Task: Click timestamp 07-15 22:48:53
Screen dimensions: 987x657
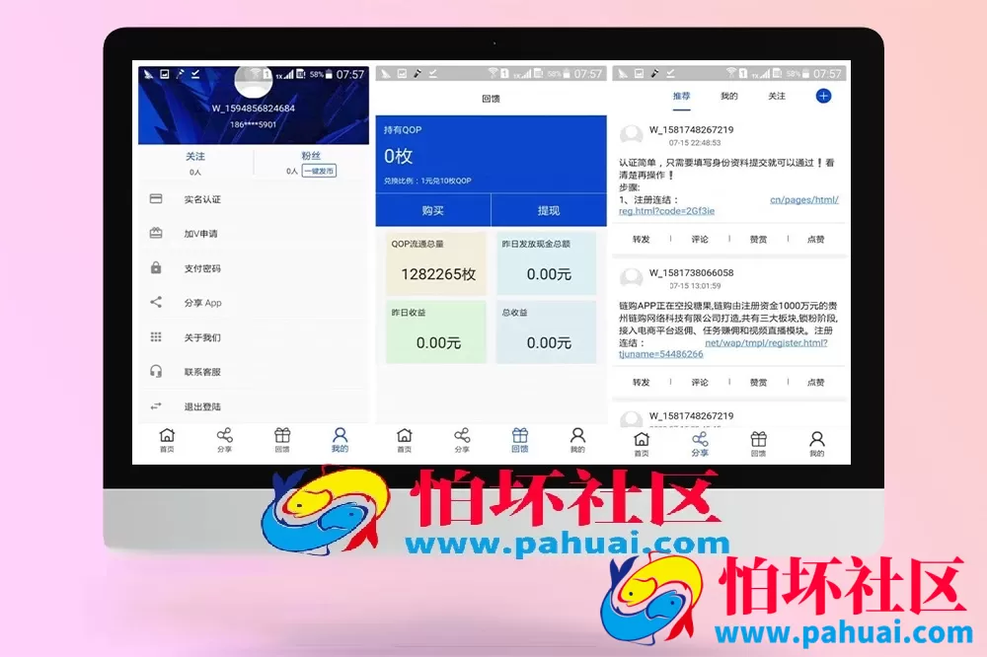Action: [x=695, y=143]
